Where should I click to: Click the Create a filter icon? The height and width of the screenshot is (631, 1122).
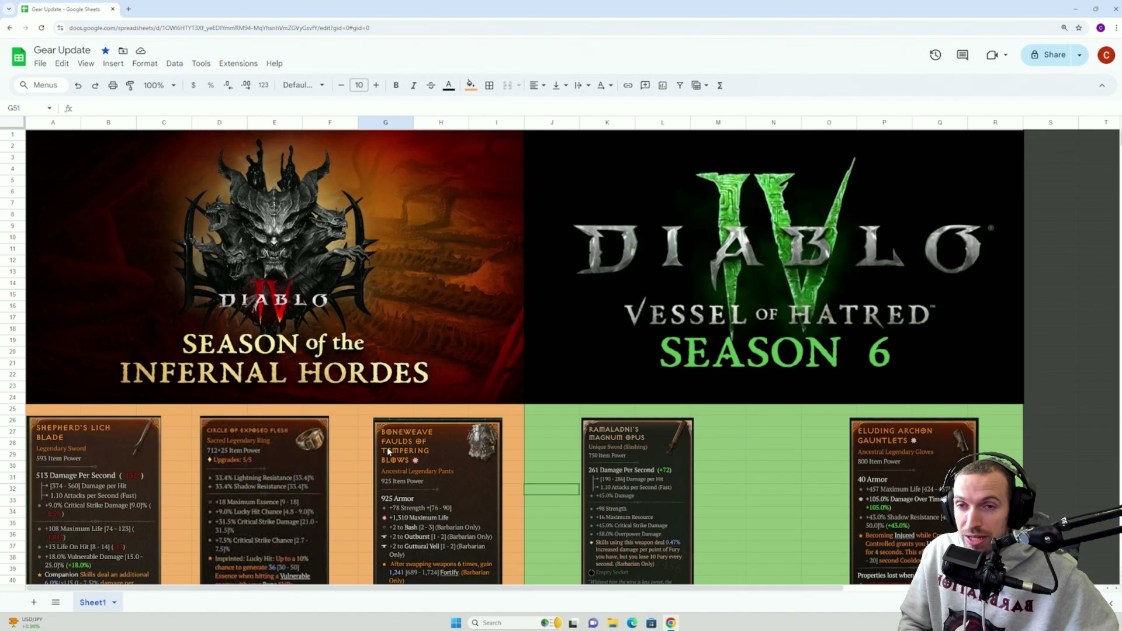point(680,85)
